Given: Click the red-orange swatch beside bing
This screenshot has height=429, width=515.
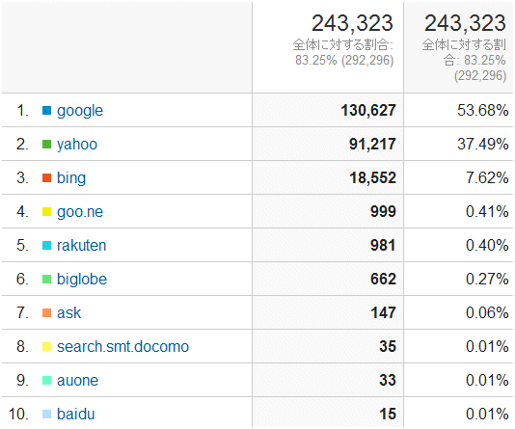Looking at the screenshot, I should 46,178.
